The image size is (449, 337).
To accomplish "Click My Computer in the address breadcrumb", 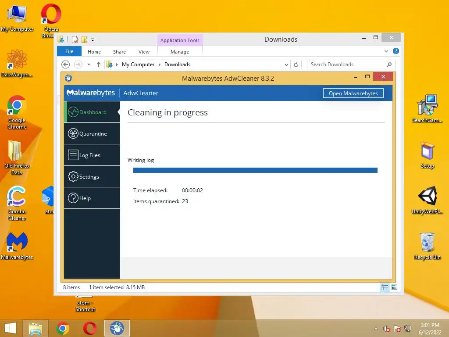I will (x=138, y=65).
